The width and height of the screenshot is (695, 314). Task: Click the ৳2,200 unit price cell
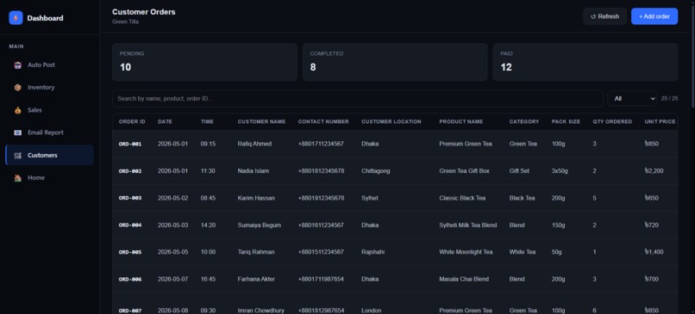tap(654, 170)
